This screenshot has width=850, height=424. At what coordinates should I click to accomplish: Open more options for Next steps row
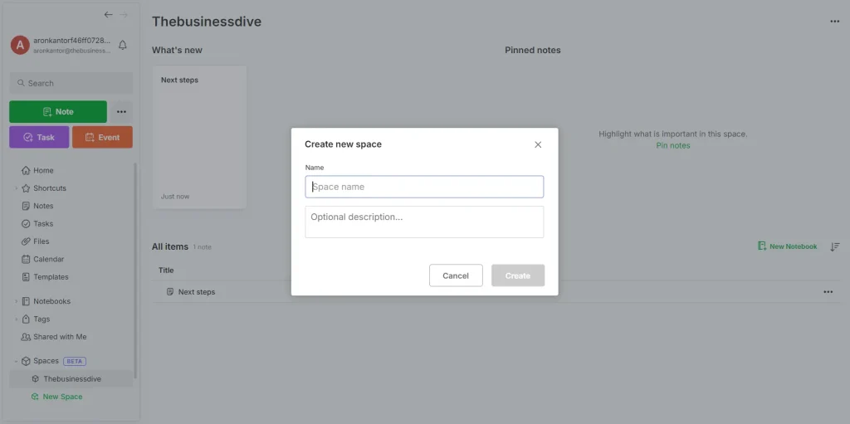(x=828, y=292)
